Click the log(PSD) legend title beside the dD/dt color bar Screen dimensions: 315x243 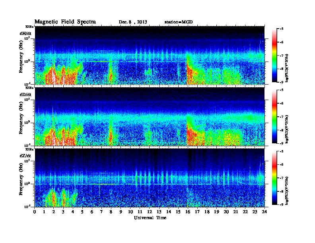pos(287,129)
